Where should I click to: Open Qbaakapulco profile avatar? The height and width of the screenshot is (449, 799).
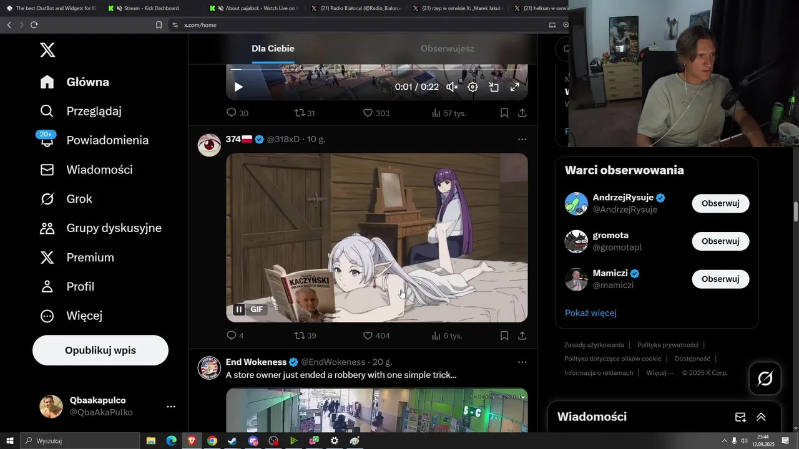pyautogui.click(x=51, y=407)
